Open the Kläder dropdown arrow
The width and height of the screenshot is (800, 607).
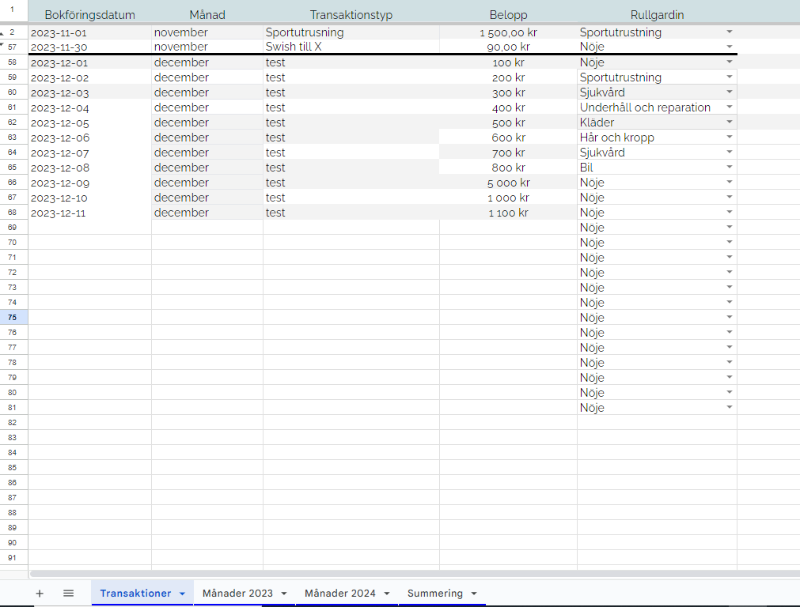pos(729,123)
